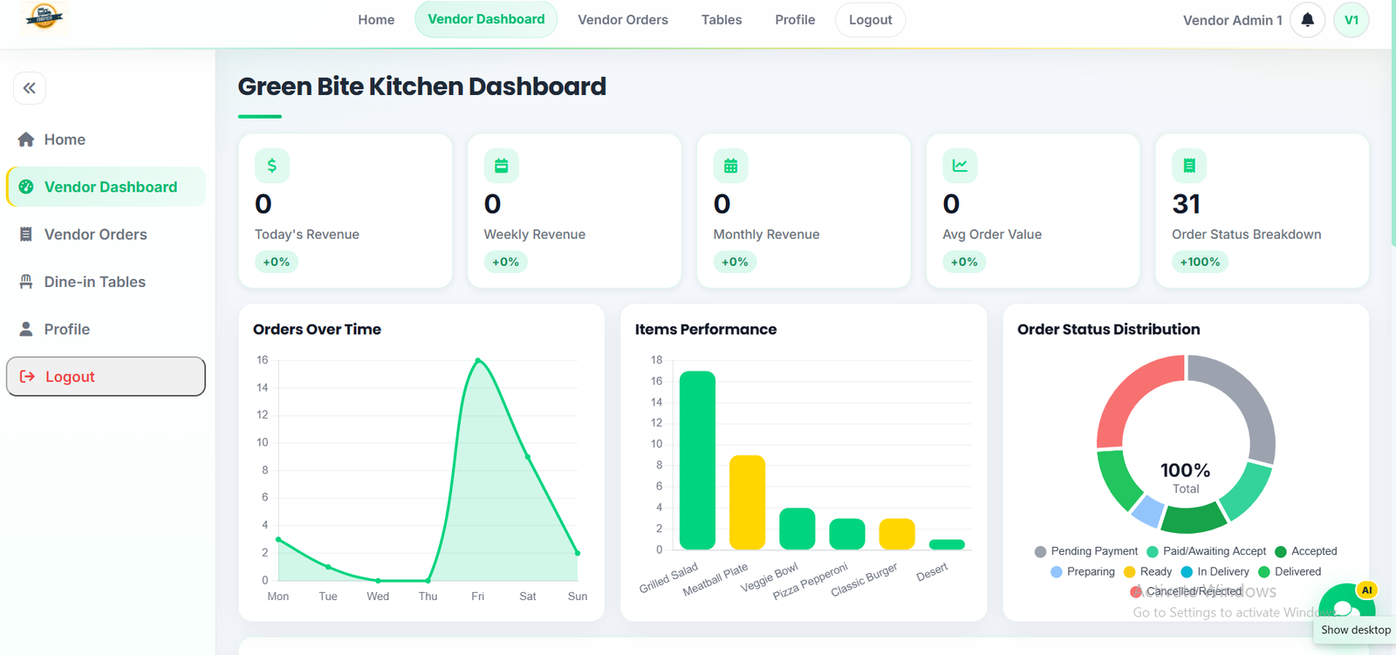Click chart line icon on Avg Order Value card

[x=960, y=166]
